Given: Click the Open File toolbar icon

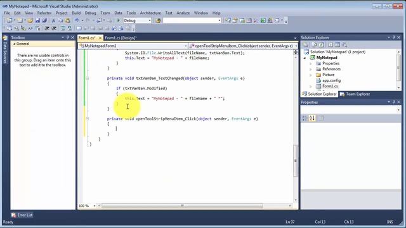Looking at the screenshot, I should point(30,20).
